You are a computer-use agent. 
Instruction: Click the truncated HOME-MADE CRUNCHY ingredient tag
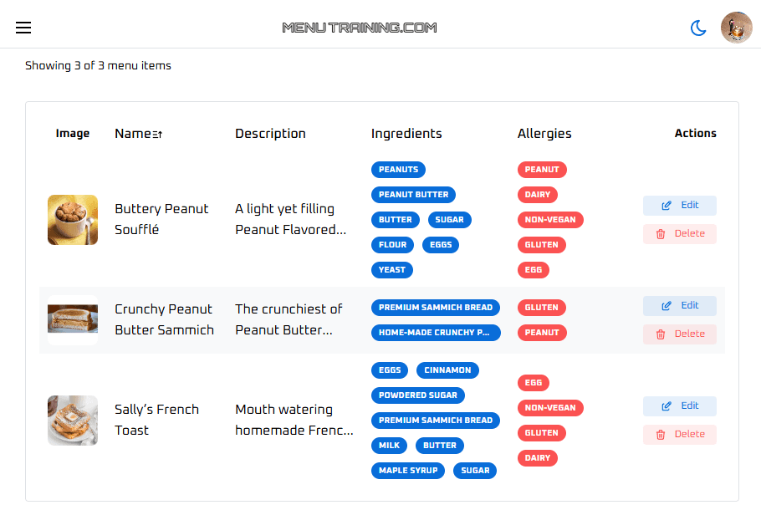pos(436,333)
